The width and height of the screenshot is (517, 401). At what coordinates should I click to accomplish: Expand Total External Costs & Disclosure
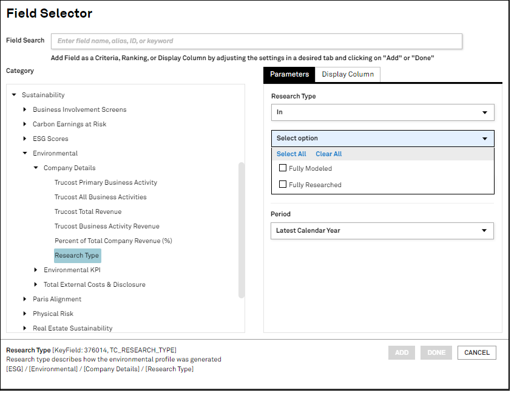click(x=36, y=284)
